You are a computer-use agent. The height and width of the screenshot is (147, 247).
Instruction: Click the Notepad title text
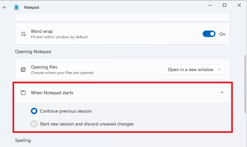32,7
